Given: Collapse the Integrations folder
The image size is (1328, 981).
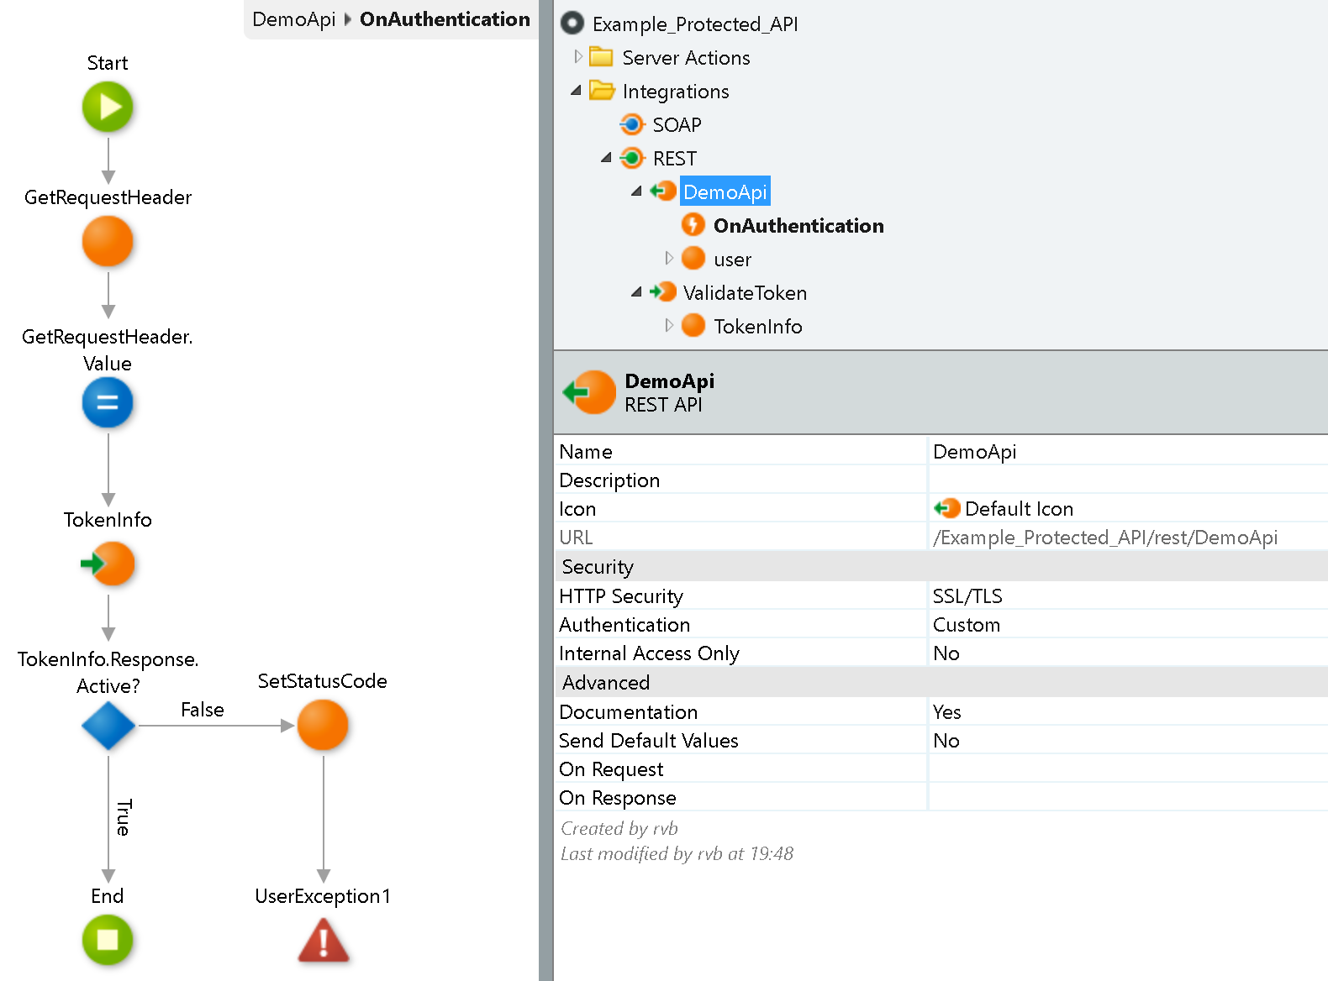Looking at the screenshot, I should (577, 90).
